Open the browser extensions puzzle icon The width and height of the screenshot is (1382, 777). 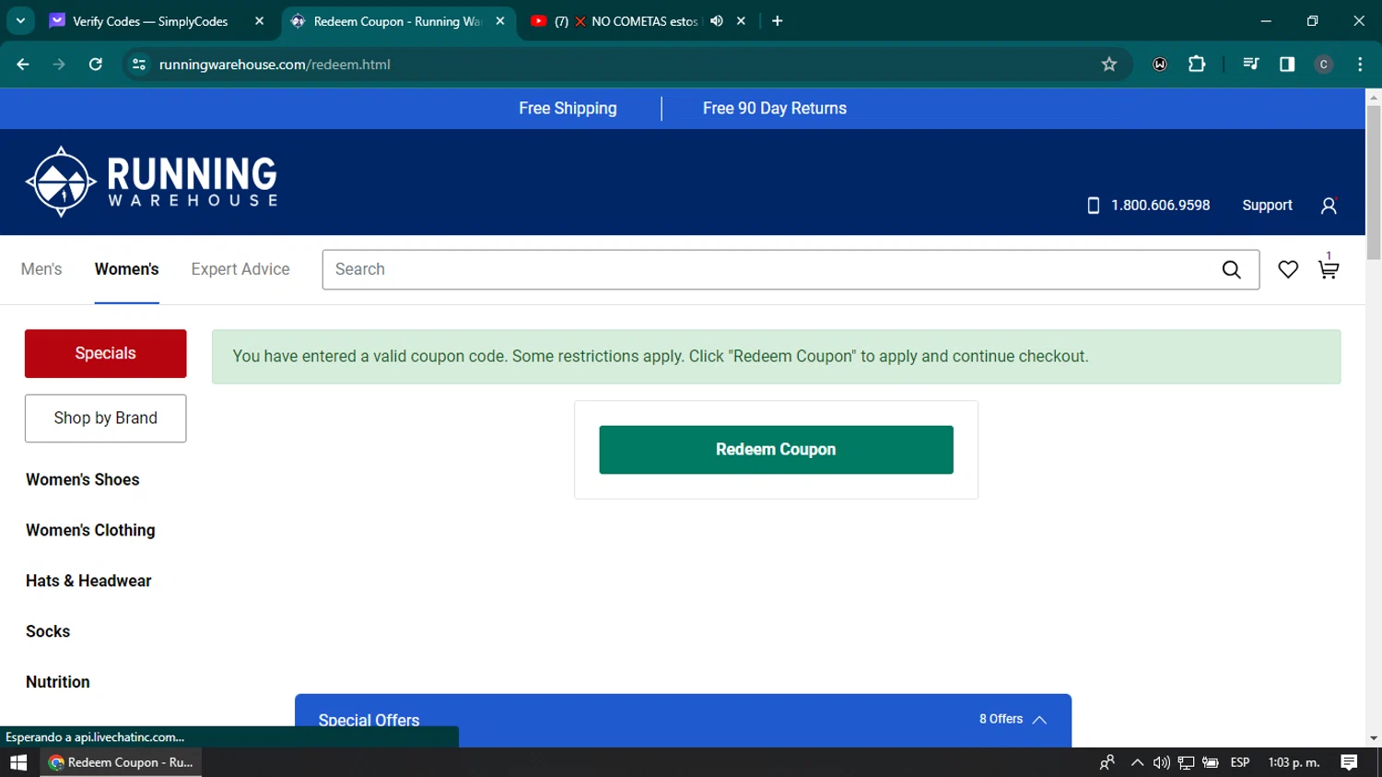click(1197, 65)
